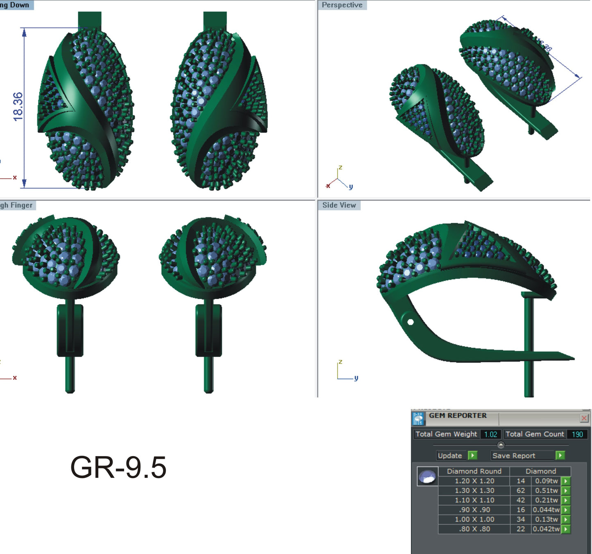This screenshot has height=554, width=592.
Task: Select the 1.20 X 1.20 size cell
Action: 474,481
